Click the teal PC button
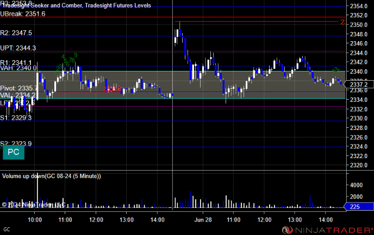This screenshot has height=235, width=374. point(14,152)
